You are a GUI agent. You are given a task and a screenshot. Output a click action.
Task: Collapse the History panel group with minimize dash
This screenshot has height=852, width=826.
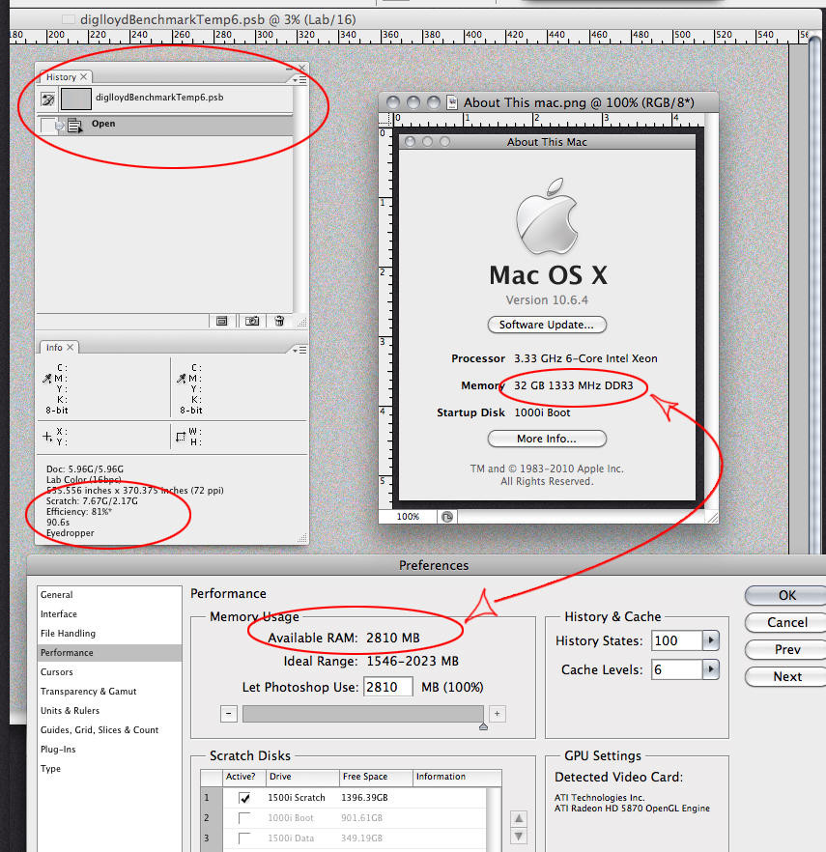[x=290, y=69]
